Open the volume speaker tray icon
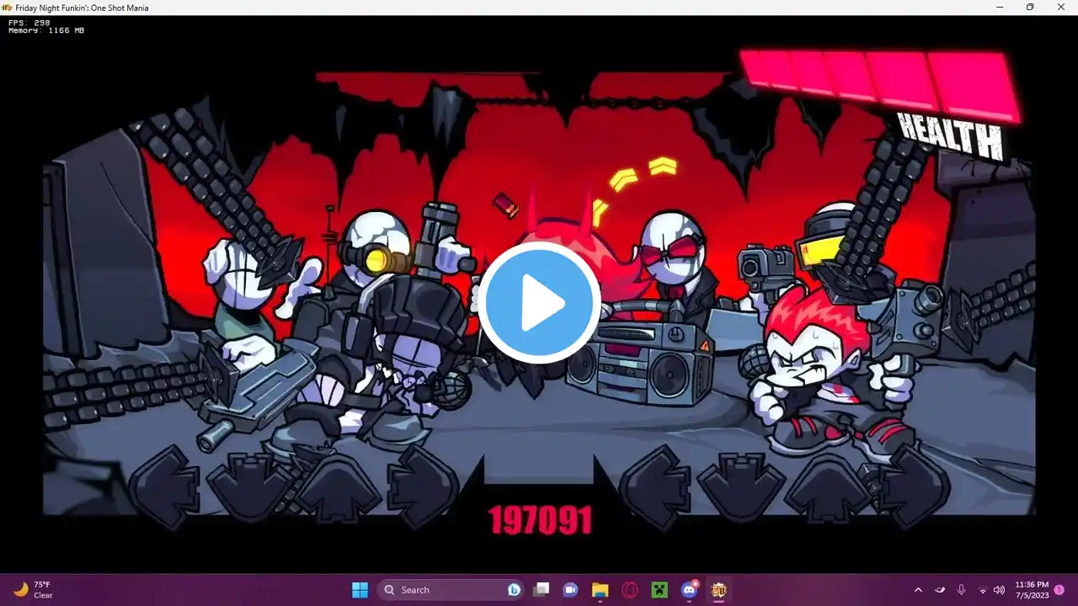The width and height of the screenshot is (1078, 606). [x=1000, y=590]
